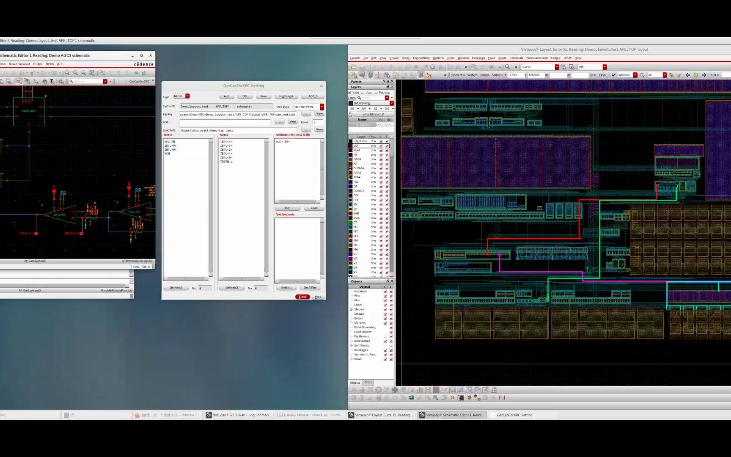Click the DEL button in GetCapForXRC

coord(245,96)
